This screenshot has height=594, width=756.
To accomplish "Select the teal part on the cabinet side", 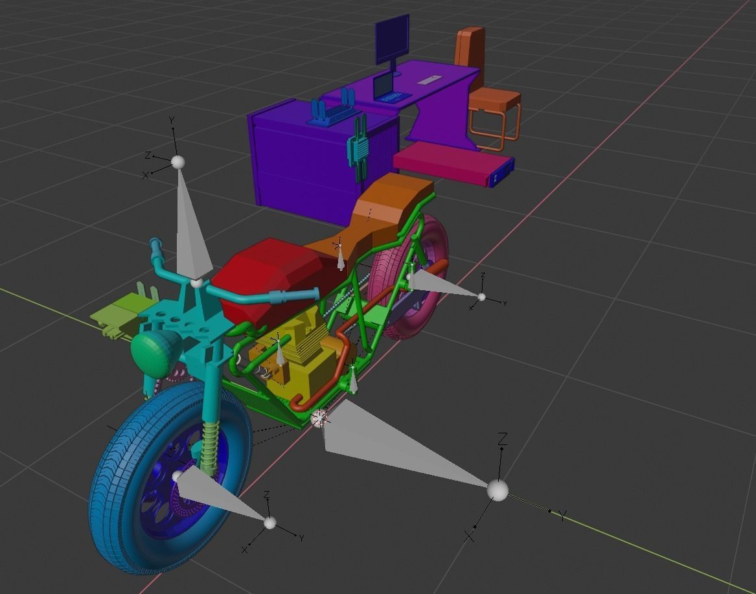I will [359, 147].
